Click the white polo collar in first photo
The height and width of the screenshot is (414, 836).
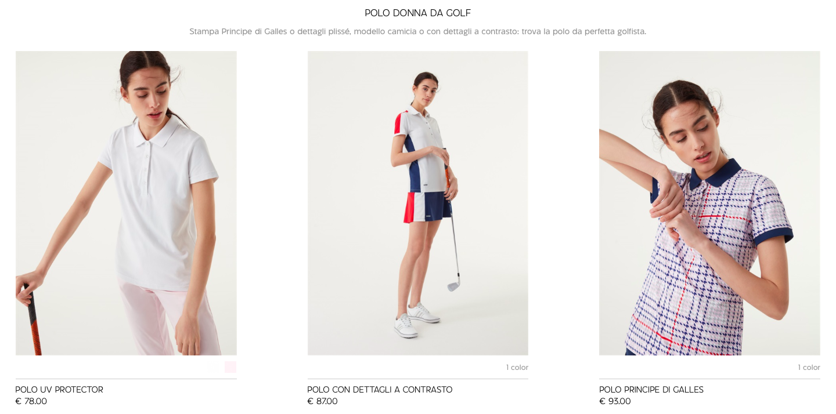pos(158,132)
